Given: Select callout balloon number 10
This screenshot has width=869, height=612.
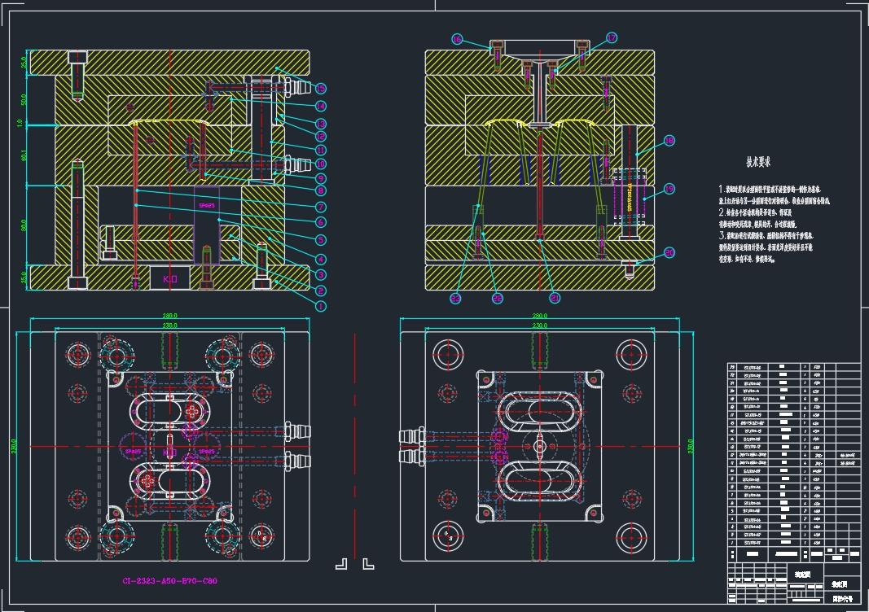Looking at the screenshot, I should pyautogui.click(x=320, y=164).
